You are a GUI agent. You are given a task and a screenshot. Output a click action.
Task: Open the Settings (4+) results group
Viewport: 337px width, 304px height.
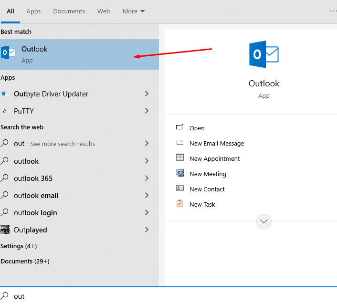[19, 246]
